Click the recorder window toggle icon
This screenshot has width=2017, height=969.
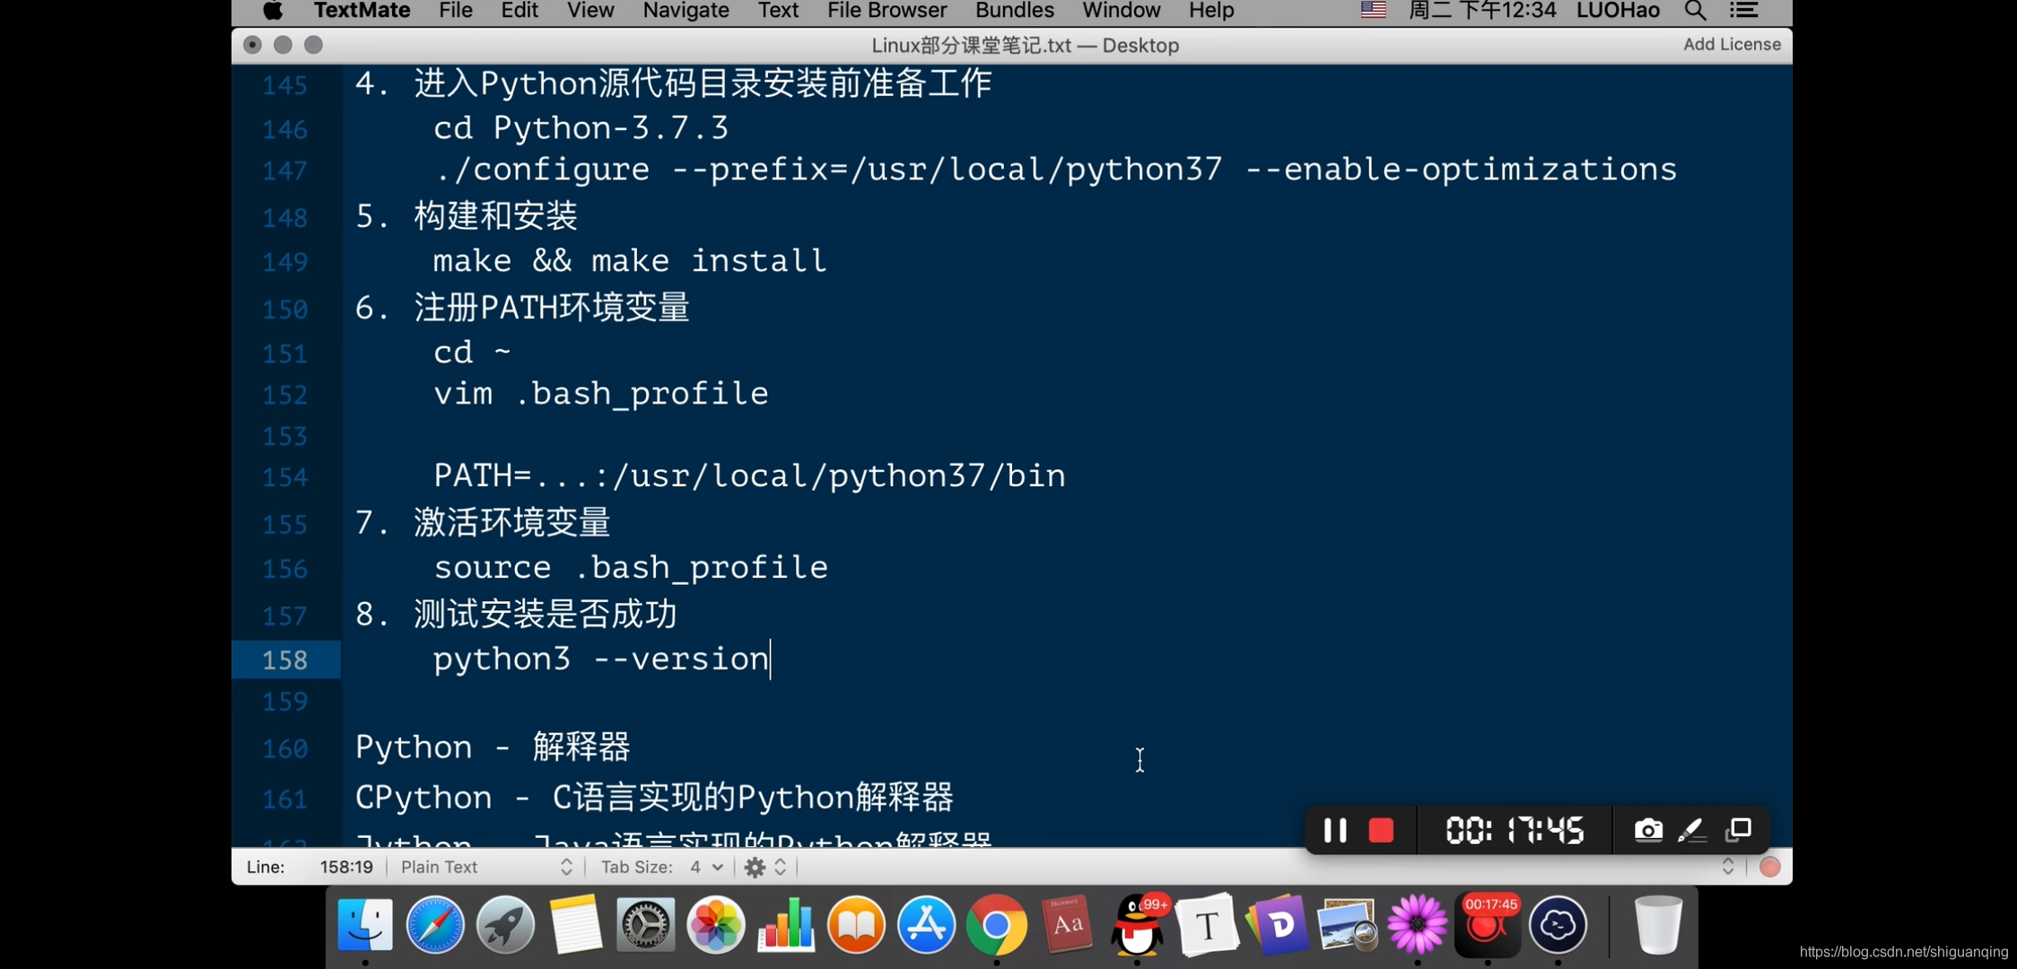(1739, 830)
